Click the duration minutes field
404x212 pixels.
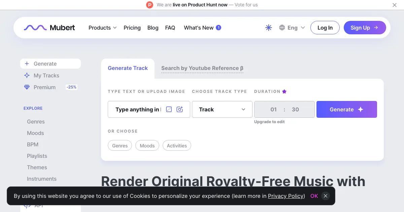click(x=274, y=109)
